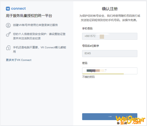The image size is (147, 126).
Task: Click the 创建VK帐号并使用它来登录其它服务 text
Action: point(35,25)
